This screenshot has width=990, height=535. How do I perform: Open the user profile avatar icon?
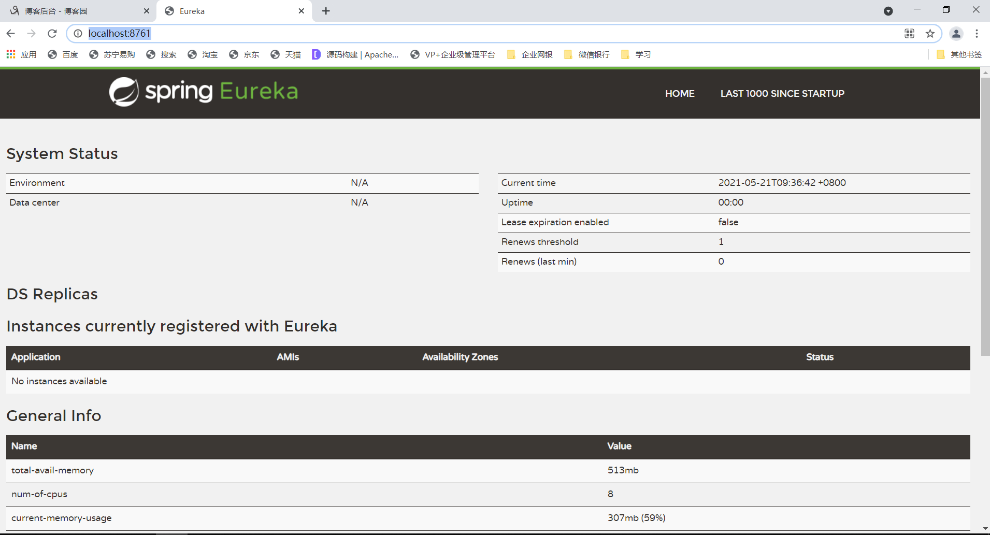956,34
